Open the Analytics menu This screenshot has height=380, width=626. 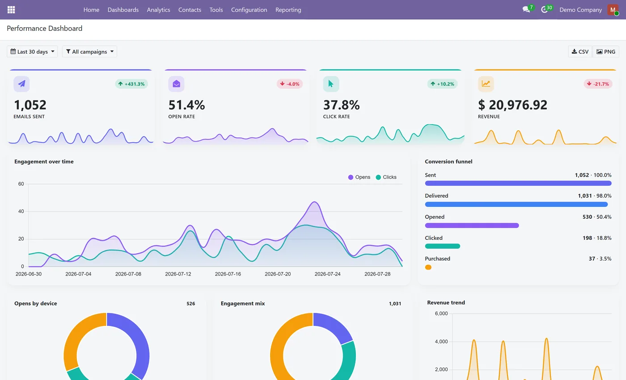point(158,10)
